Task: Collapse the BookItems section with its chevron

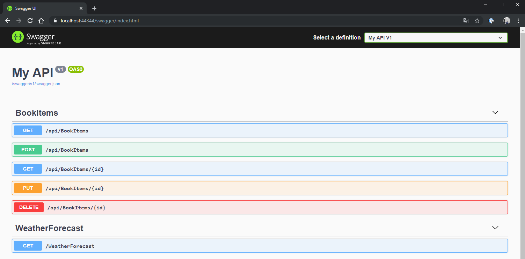Action: 495,113
